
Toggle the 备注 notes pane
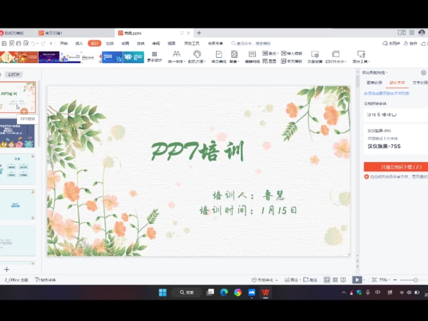(292, 280)
